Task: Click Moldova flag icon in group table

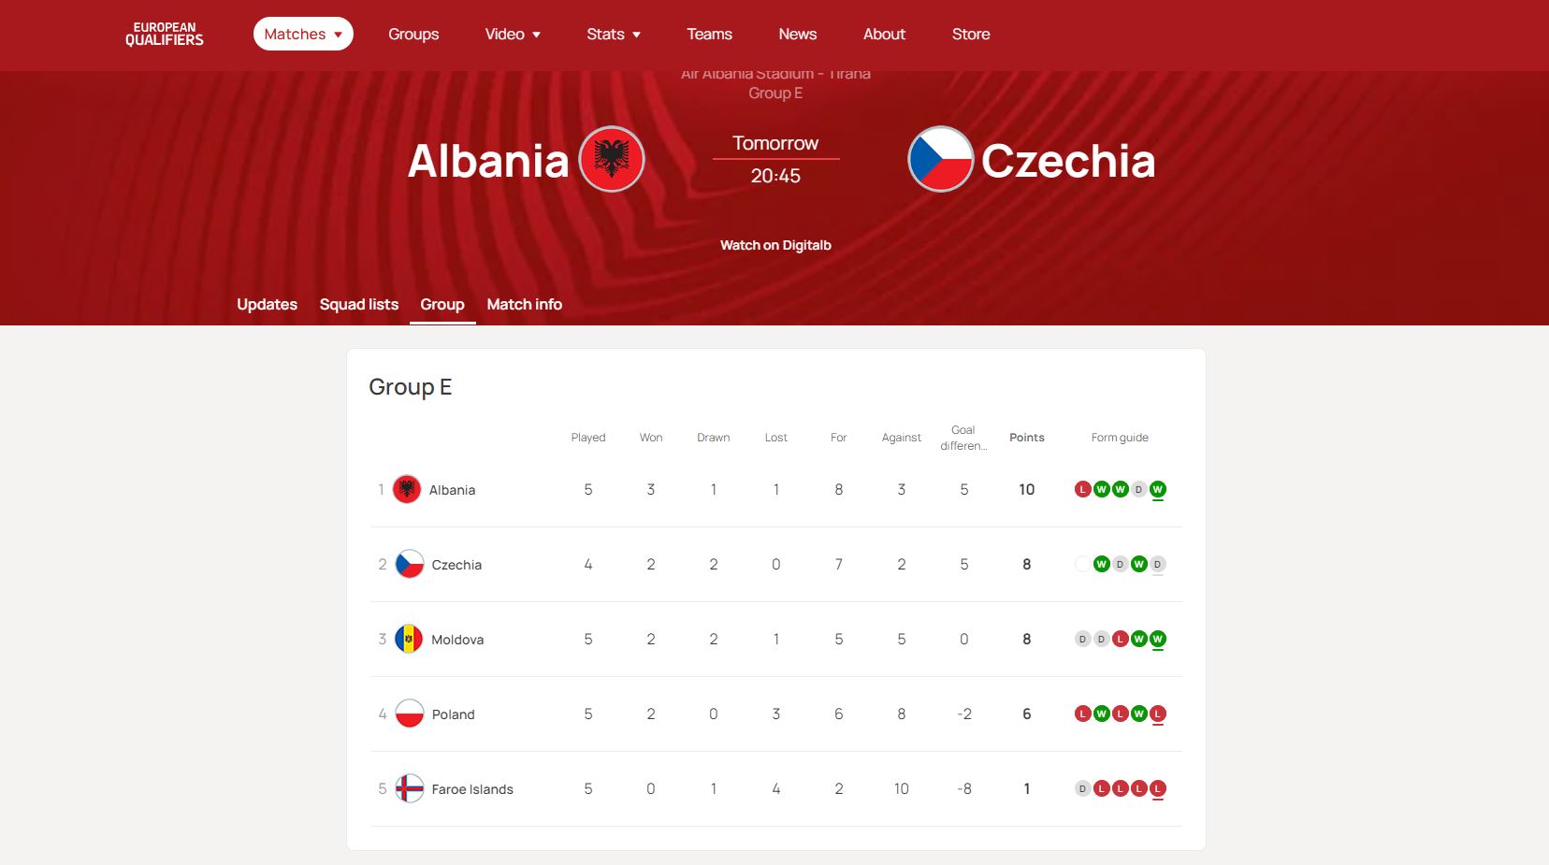Action: (409, 639)
